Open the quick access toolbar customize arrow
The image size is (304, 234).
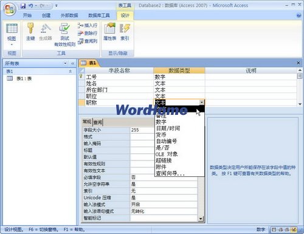coord(57,6)
